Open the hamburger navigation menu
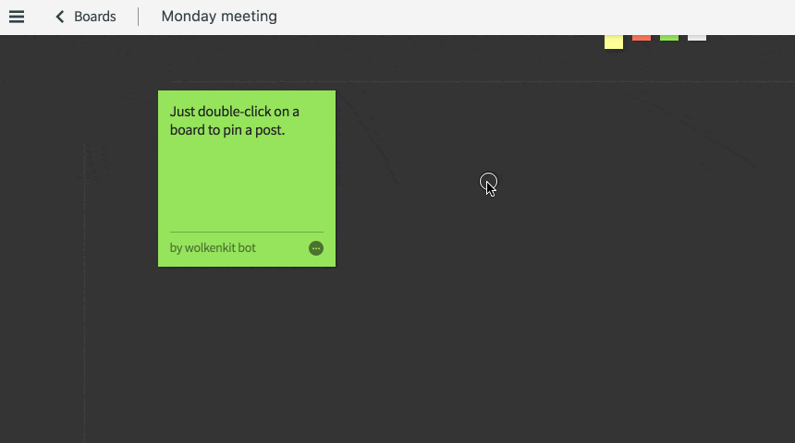The image size is (795, 443). click(x=17, y=17)
